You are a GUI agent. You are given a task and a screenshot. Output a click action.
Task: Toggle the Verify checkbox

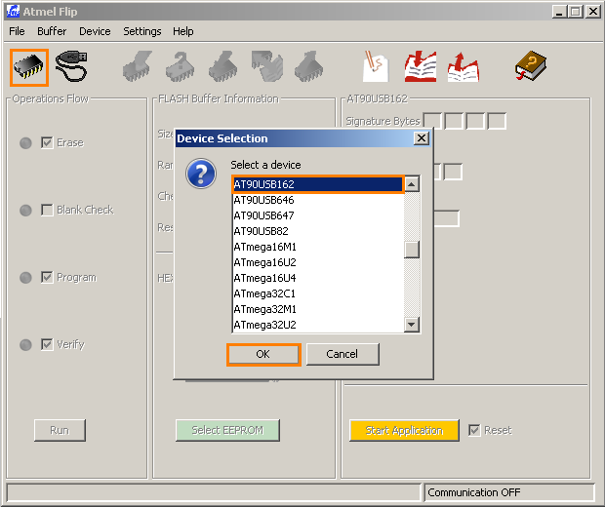(x=47, y=344)
